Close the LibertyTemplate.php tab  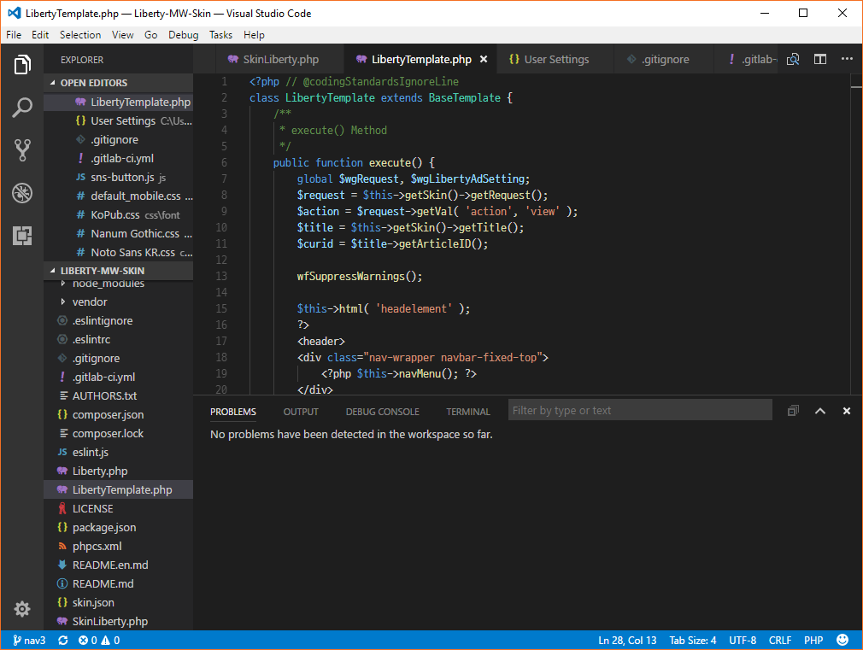484,60
